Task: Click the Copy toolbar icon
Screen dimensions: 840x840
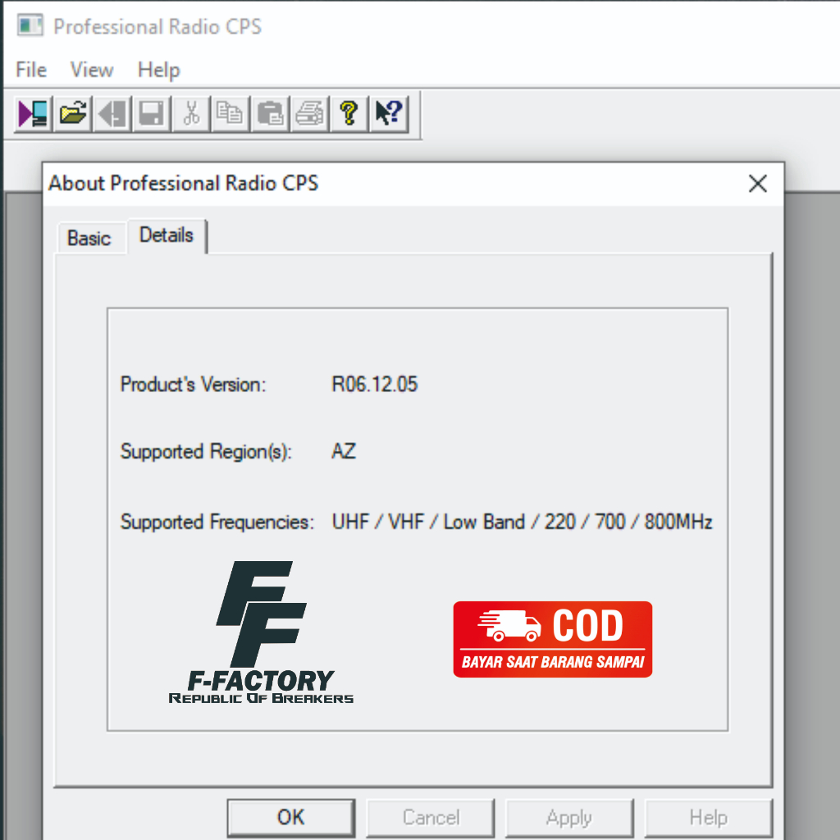Action: pos(231,113)
